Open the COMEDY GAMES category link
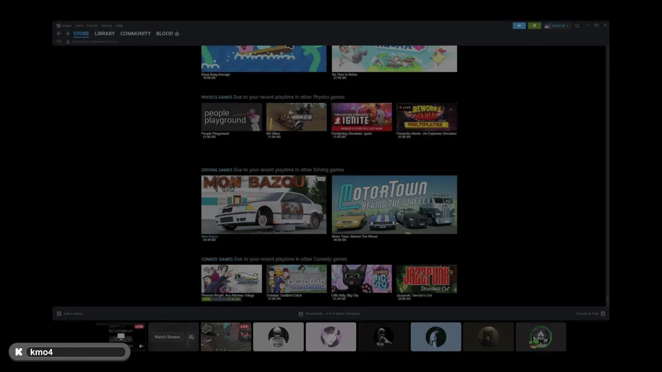Image resolution: width=662 pixels, height=372 pixels. tap(217, 259)
